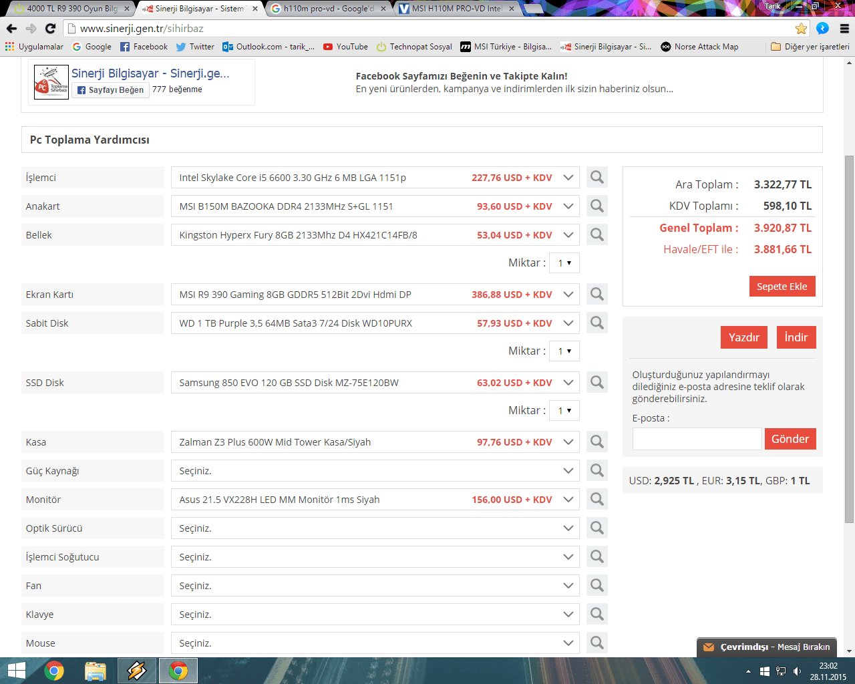Expand the Kasa Zalman Z3 dropdown
This screenshot has height=684, width=855.
[x=375, y=442]
